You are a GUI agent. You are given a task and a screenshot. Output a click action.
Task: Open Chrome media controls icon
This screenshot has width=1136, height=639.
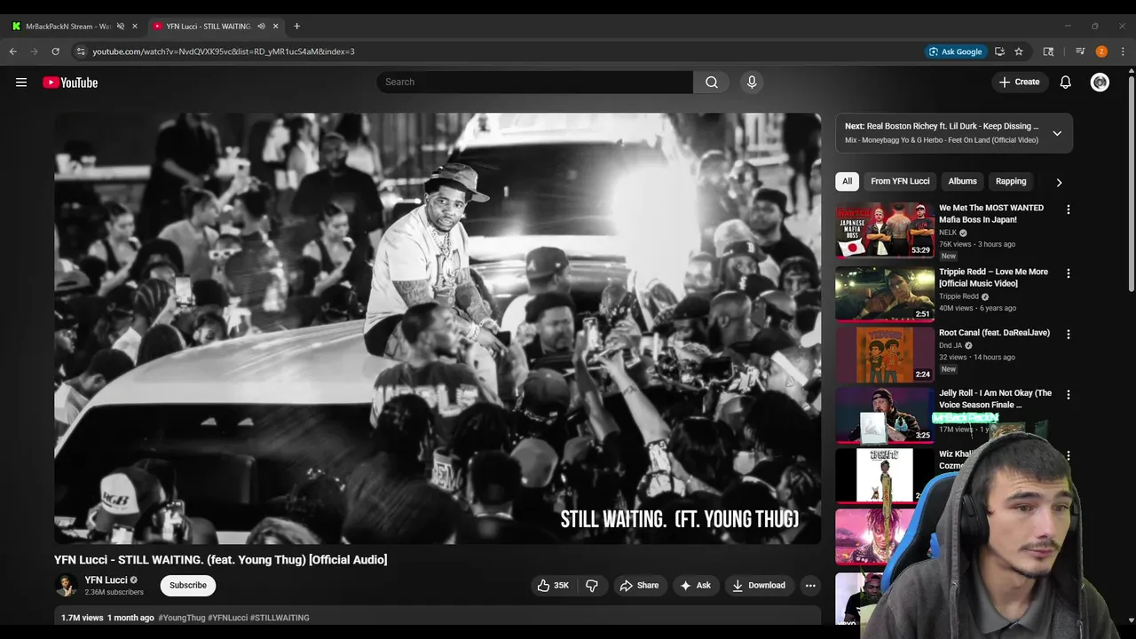click(1080, 51)
